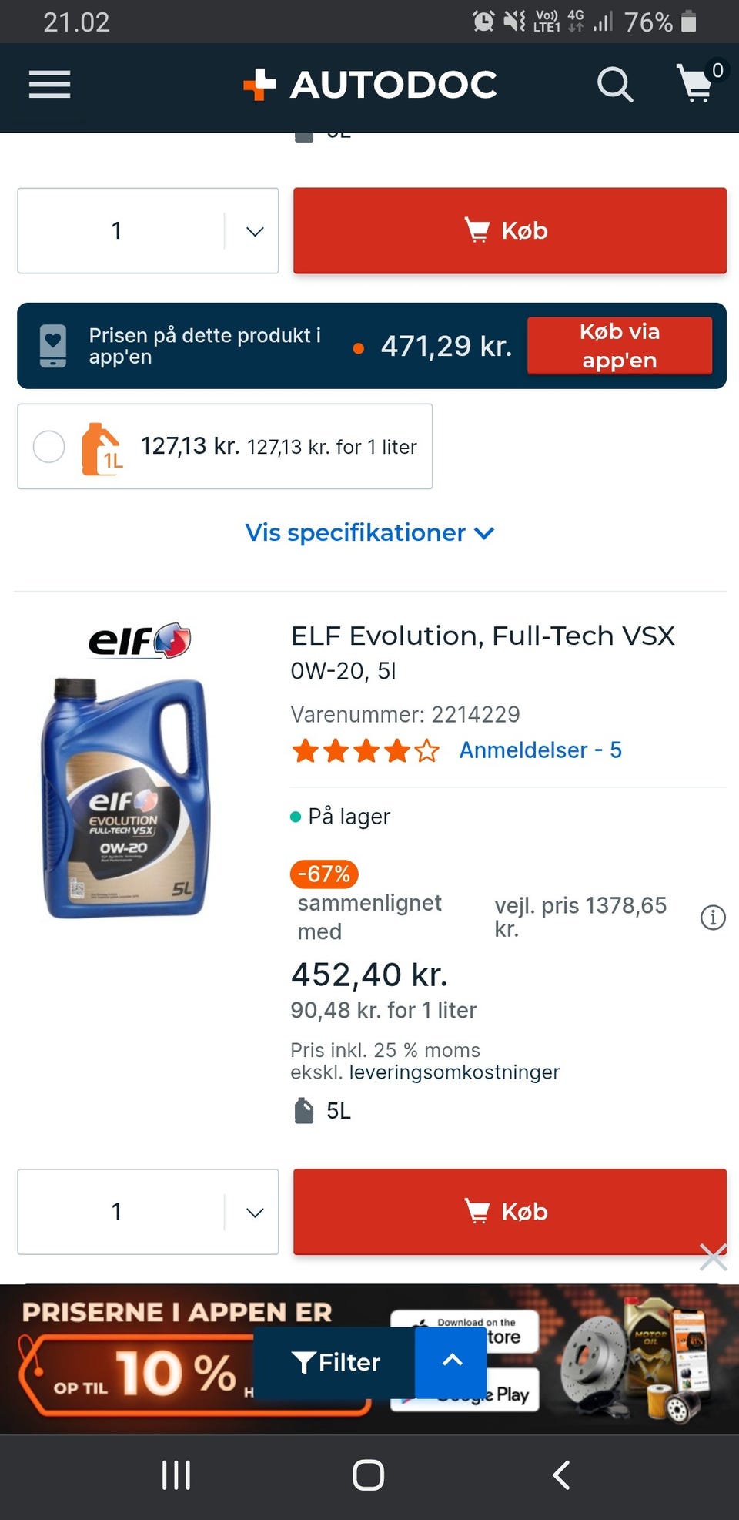Expand Vis specifikationer
The image size is (739, 1520).
369,532
